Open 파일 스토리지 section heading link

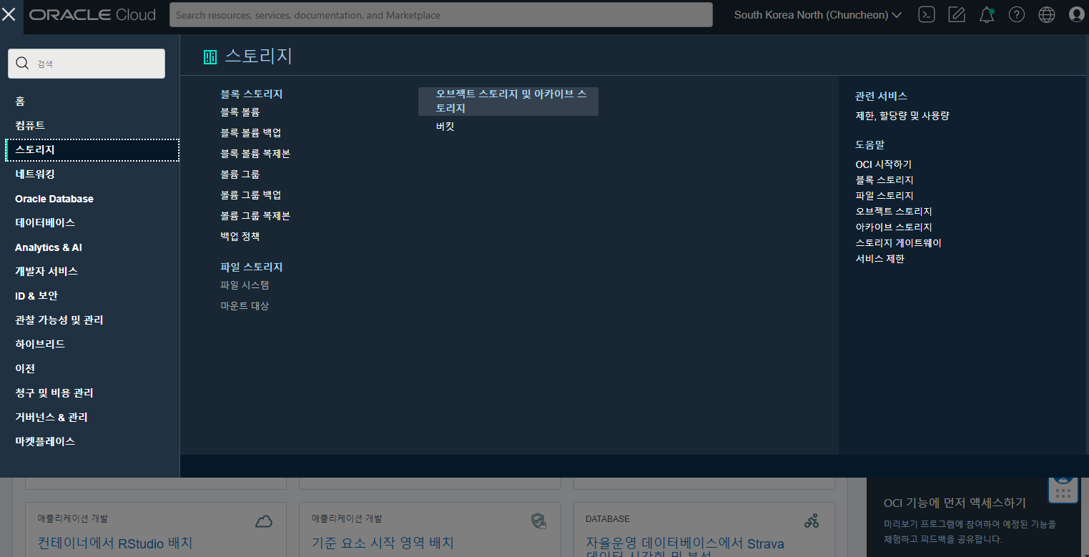pyautogui.click(x=252, y=267)
